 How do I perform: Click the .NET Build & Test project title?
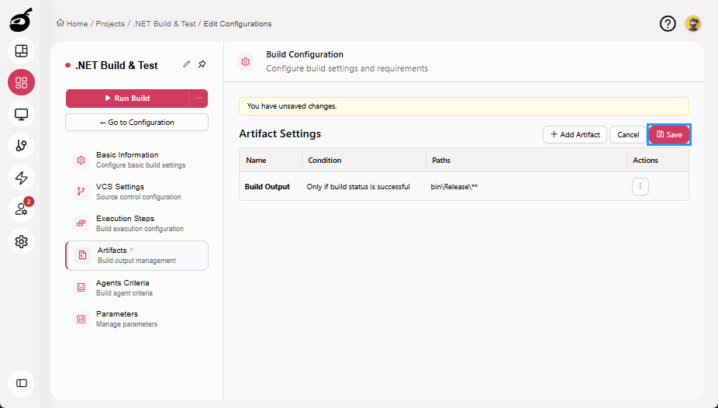(x=116, y=65)
